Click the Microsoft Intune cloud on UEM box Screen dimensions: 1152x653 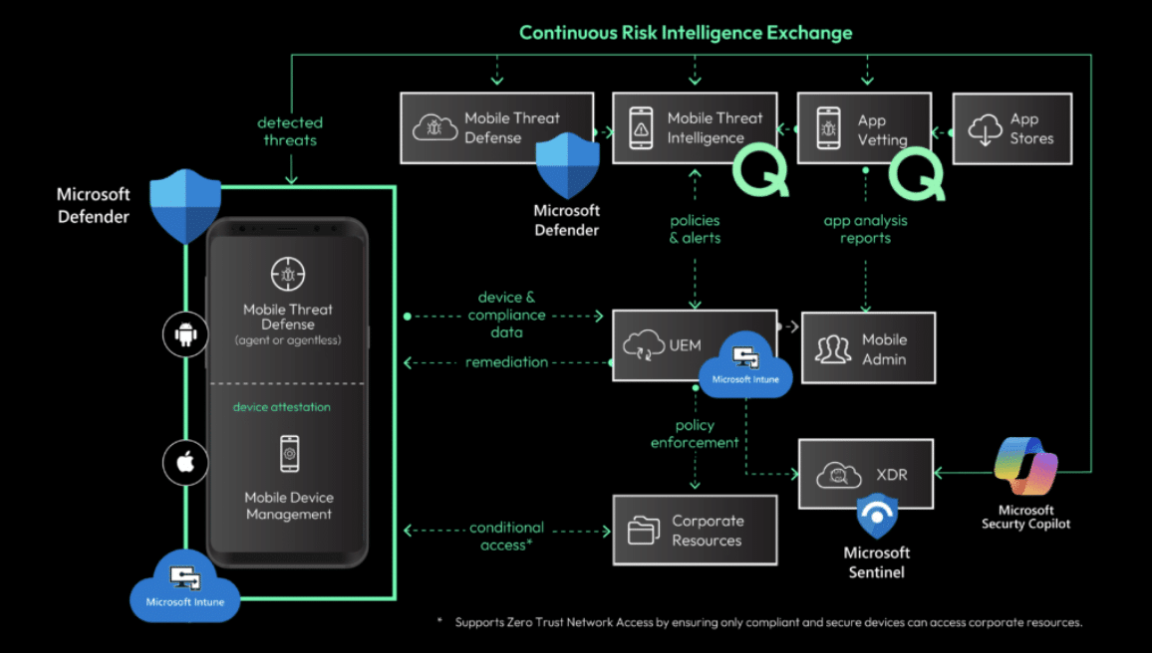(x=745, y=364)
